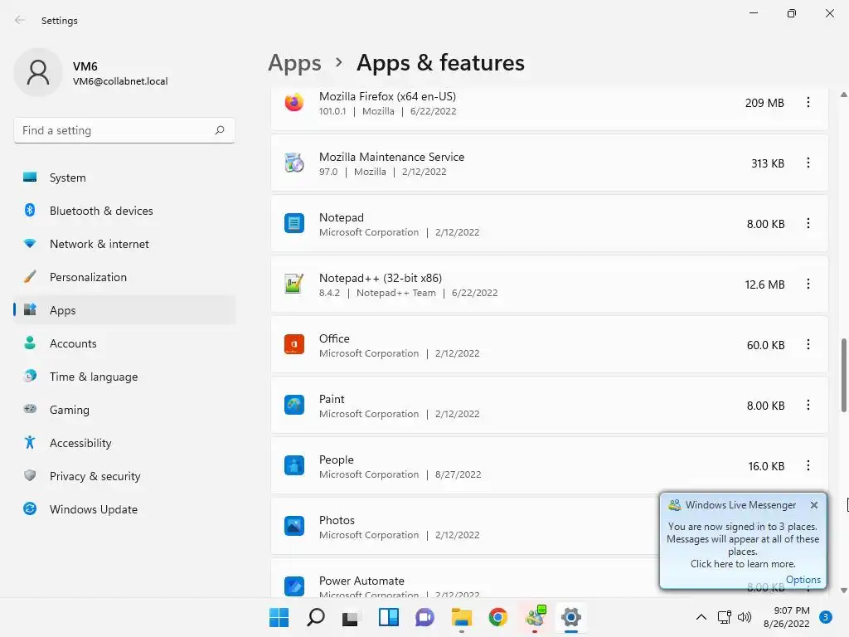
Task: Open the three-dot menu for People
Action: pyautogui.click(x=808, y=465)
